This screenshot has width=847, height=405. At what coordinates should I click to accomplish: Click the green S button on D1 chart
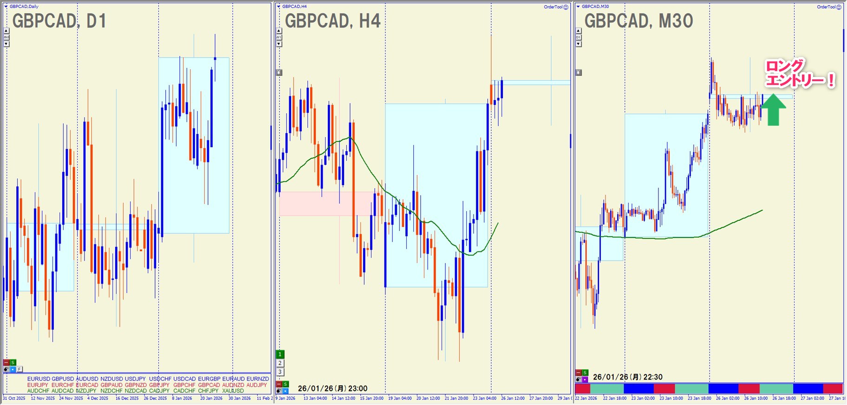click(x=13, y=362)
